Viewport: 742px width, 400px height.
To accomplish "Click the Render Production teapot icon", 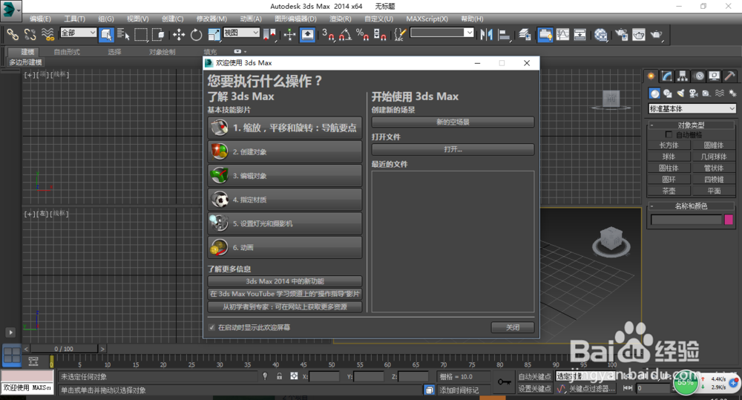I will coord(657,35).
